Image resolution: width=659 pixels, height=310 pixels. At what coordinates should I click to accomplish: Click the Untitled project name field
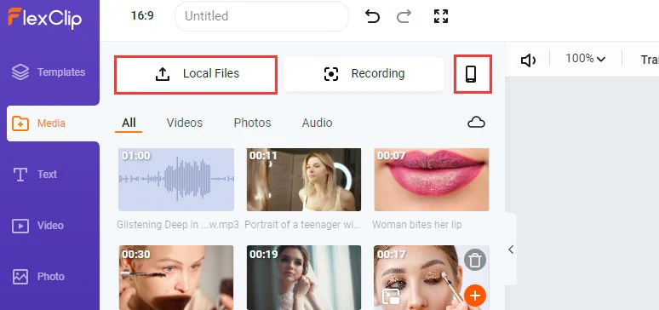pos(261,16)
